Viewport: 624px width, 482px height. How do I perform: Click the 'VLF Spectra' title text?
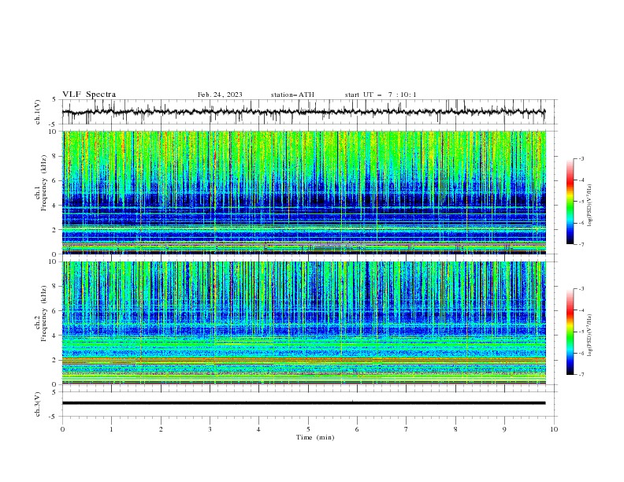(89, 95)
